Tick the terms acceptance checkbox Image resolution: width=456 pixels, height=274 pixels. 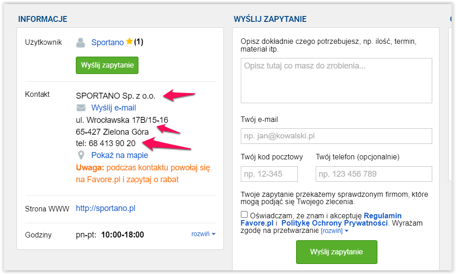(244, 215)
